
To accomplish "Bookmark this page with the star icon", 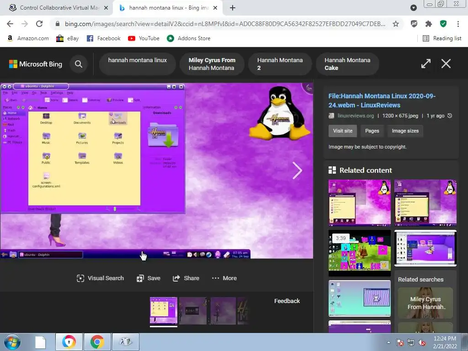I will pos(396,24).
